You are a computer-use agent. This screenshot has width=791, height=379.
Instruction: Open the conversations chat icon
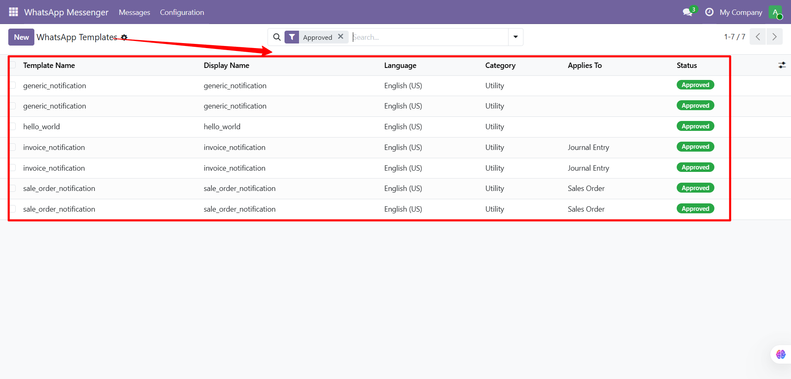(687, 12)
